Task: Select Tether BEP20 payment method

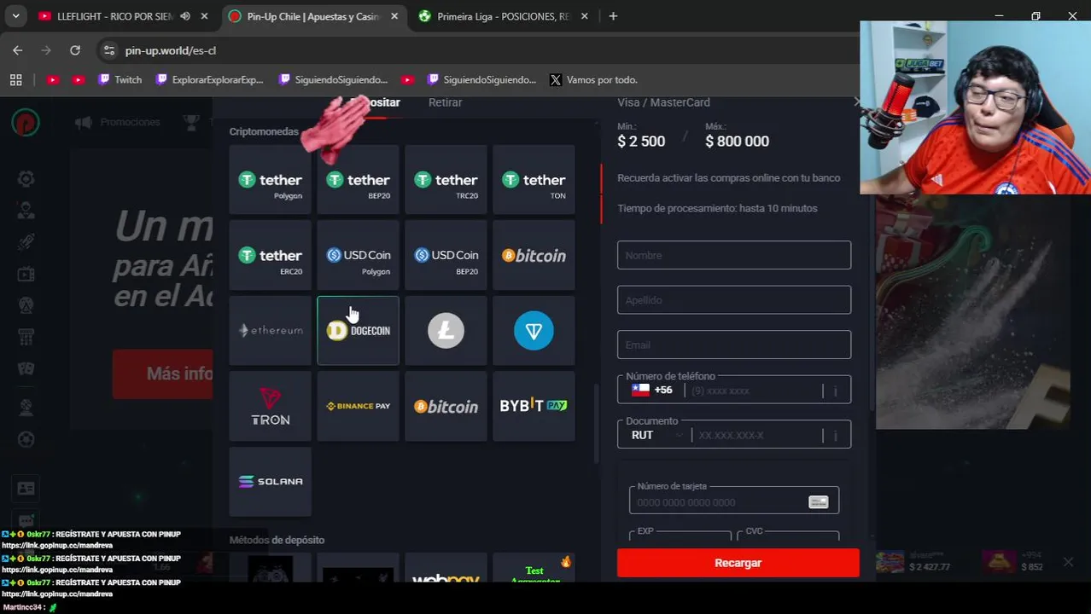Action: 358,180
